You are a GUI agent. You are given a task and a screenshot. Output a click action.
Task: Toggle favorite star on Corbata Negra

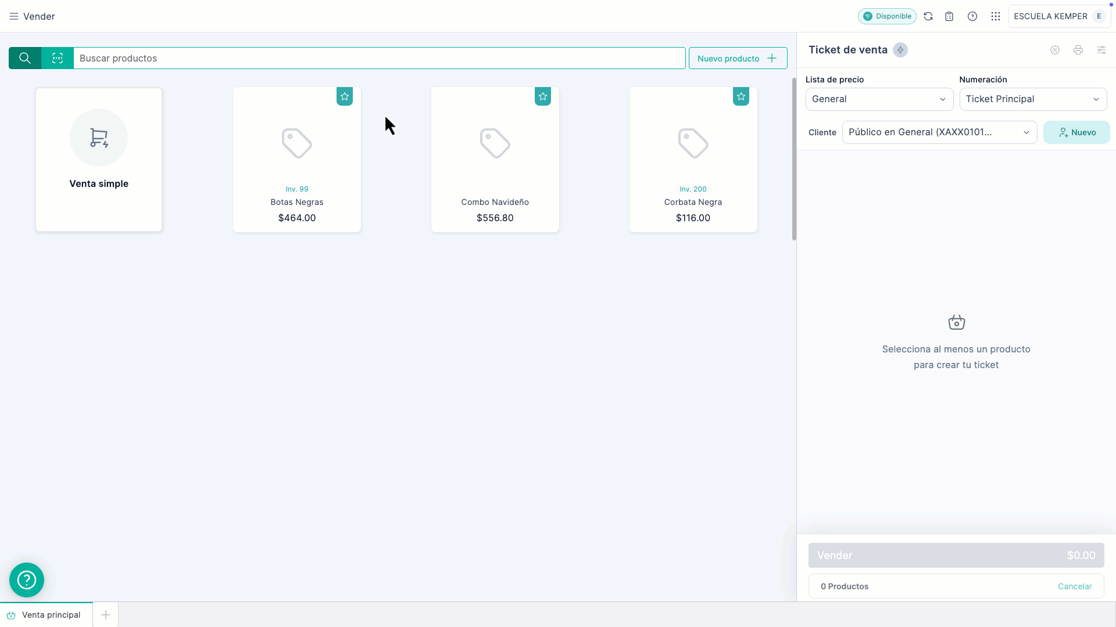(741, 96)
